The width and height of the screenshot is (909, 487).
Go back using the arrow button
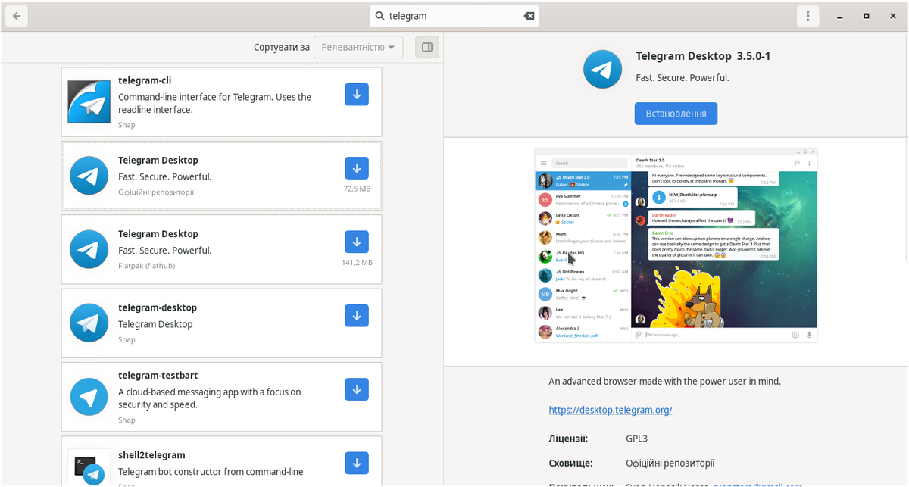pos(17,16)
